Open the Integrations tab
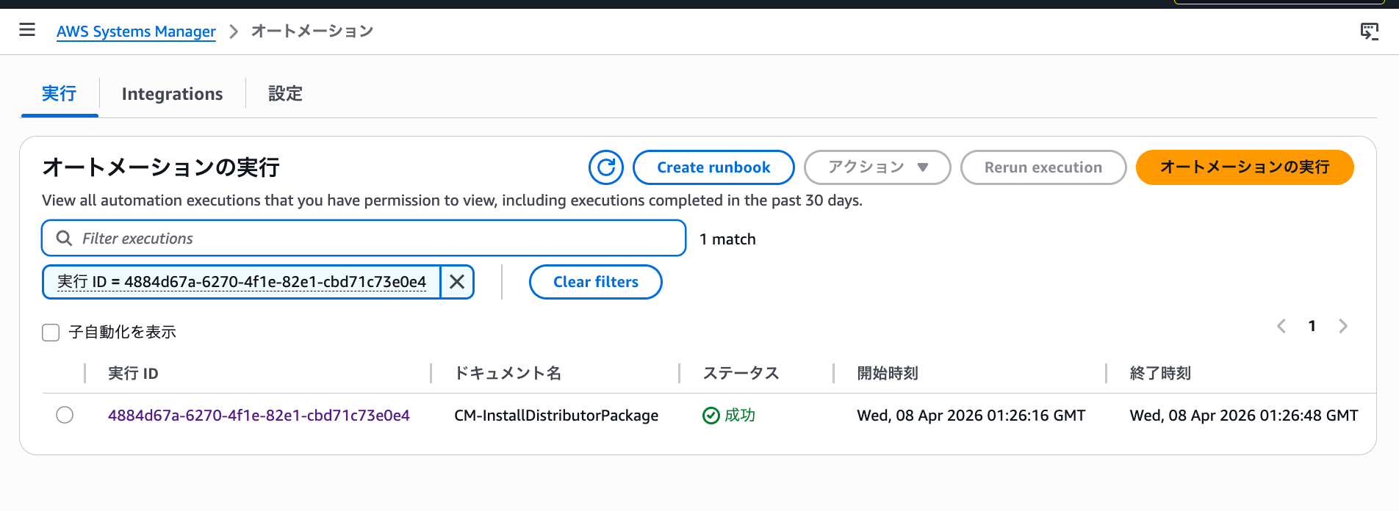This screenshot has width=1399, height=511. click(x=172, y=94)
